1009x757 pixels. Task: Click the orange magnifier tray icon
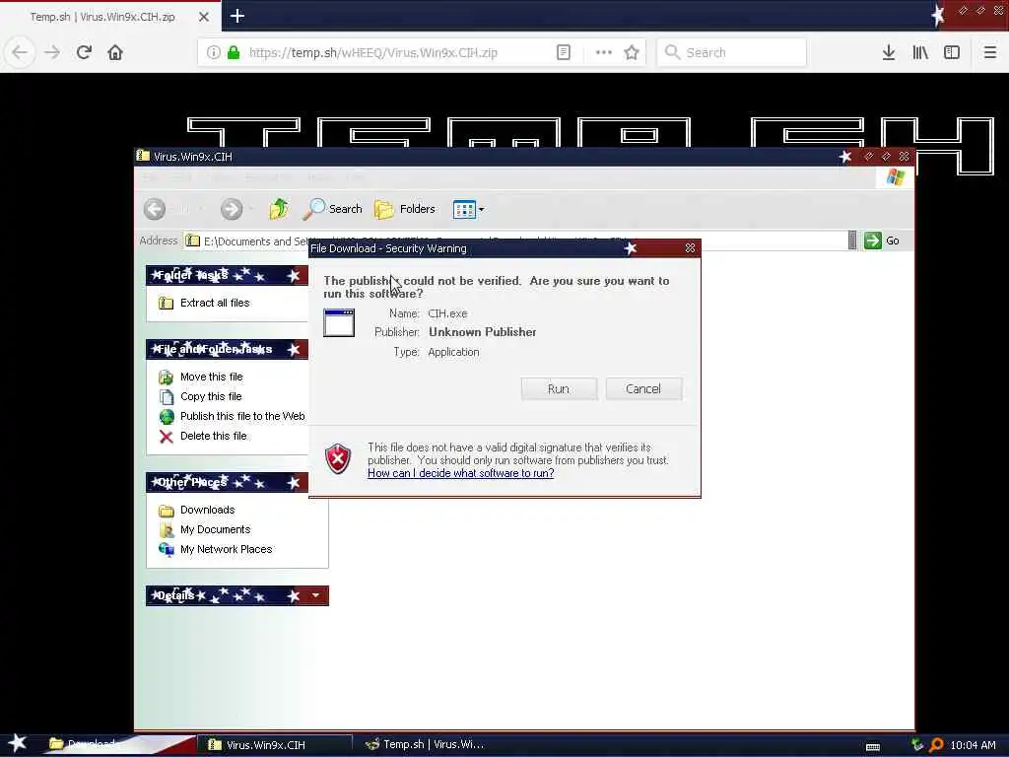(937, 745)
